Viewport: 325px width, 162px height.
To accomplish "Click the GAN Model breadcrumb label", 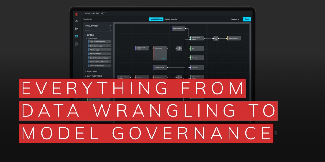I will (x=88, y=19).
